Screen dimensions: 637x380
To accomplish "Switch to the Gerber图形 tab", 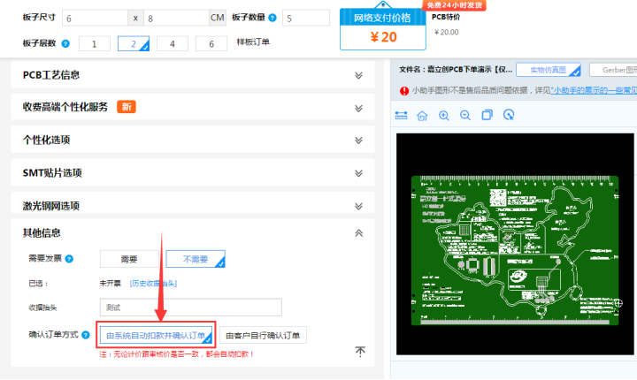I will [613, 69].
